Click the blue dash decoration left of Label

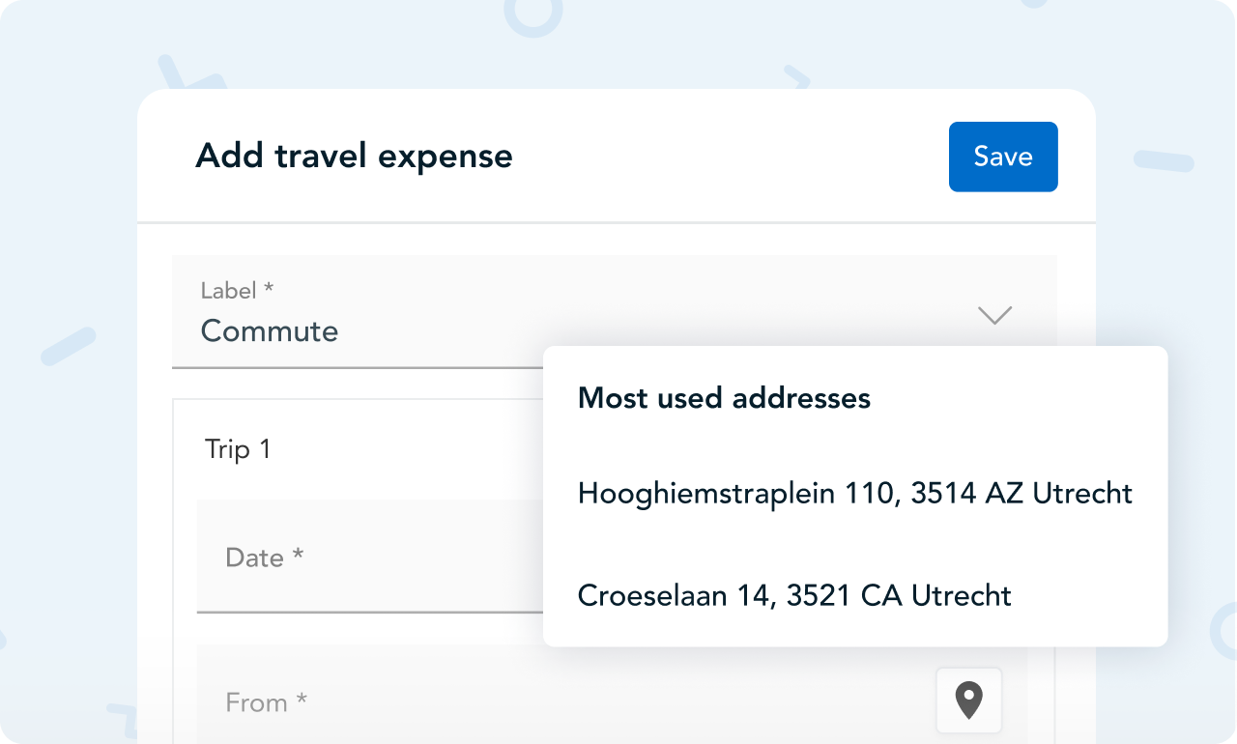[x=69, y=346]
